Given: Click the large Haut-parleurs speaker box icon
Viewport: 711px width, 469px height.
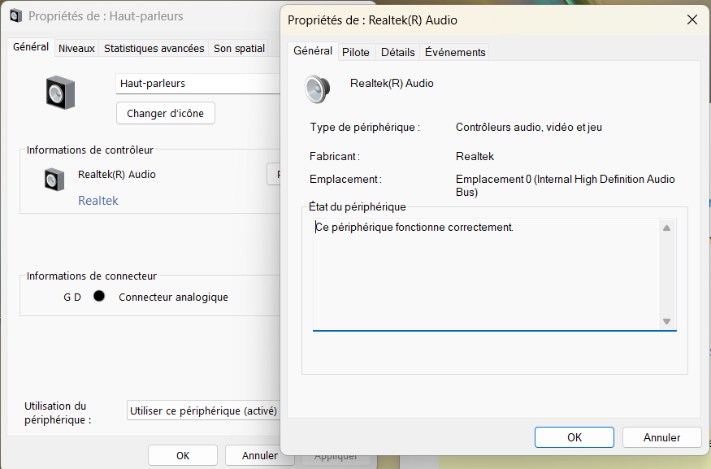Looking at the screenshot, I should 60,93.
